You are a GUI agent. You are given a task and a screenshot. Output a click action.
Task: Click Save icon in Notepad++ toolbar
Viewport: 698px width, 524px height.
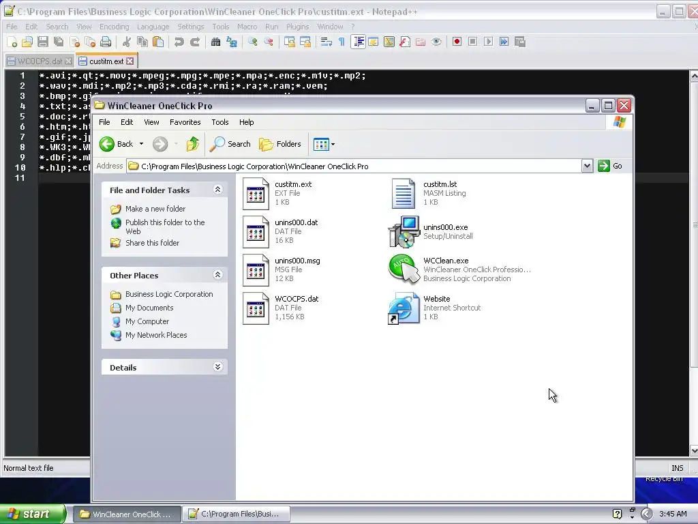43,42
